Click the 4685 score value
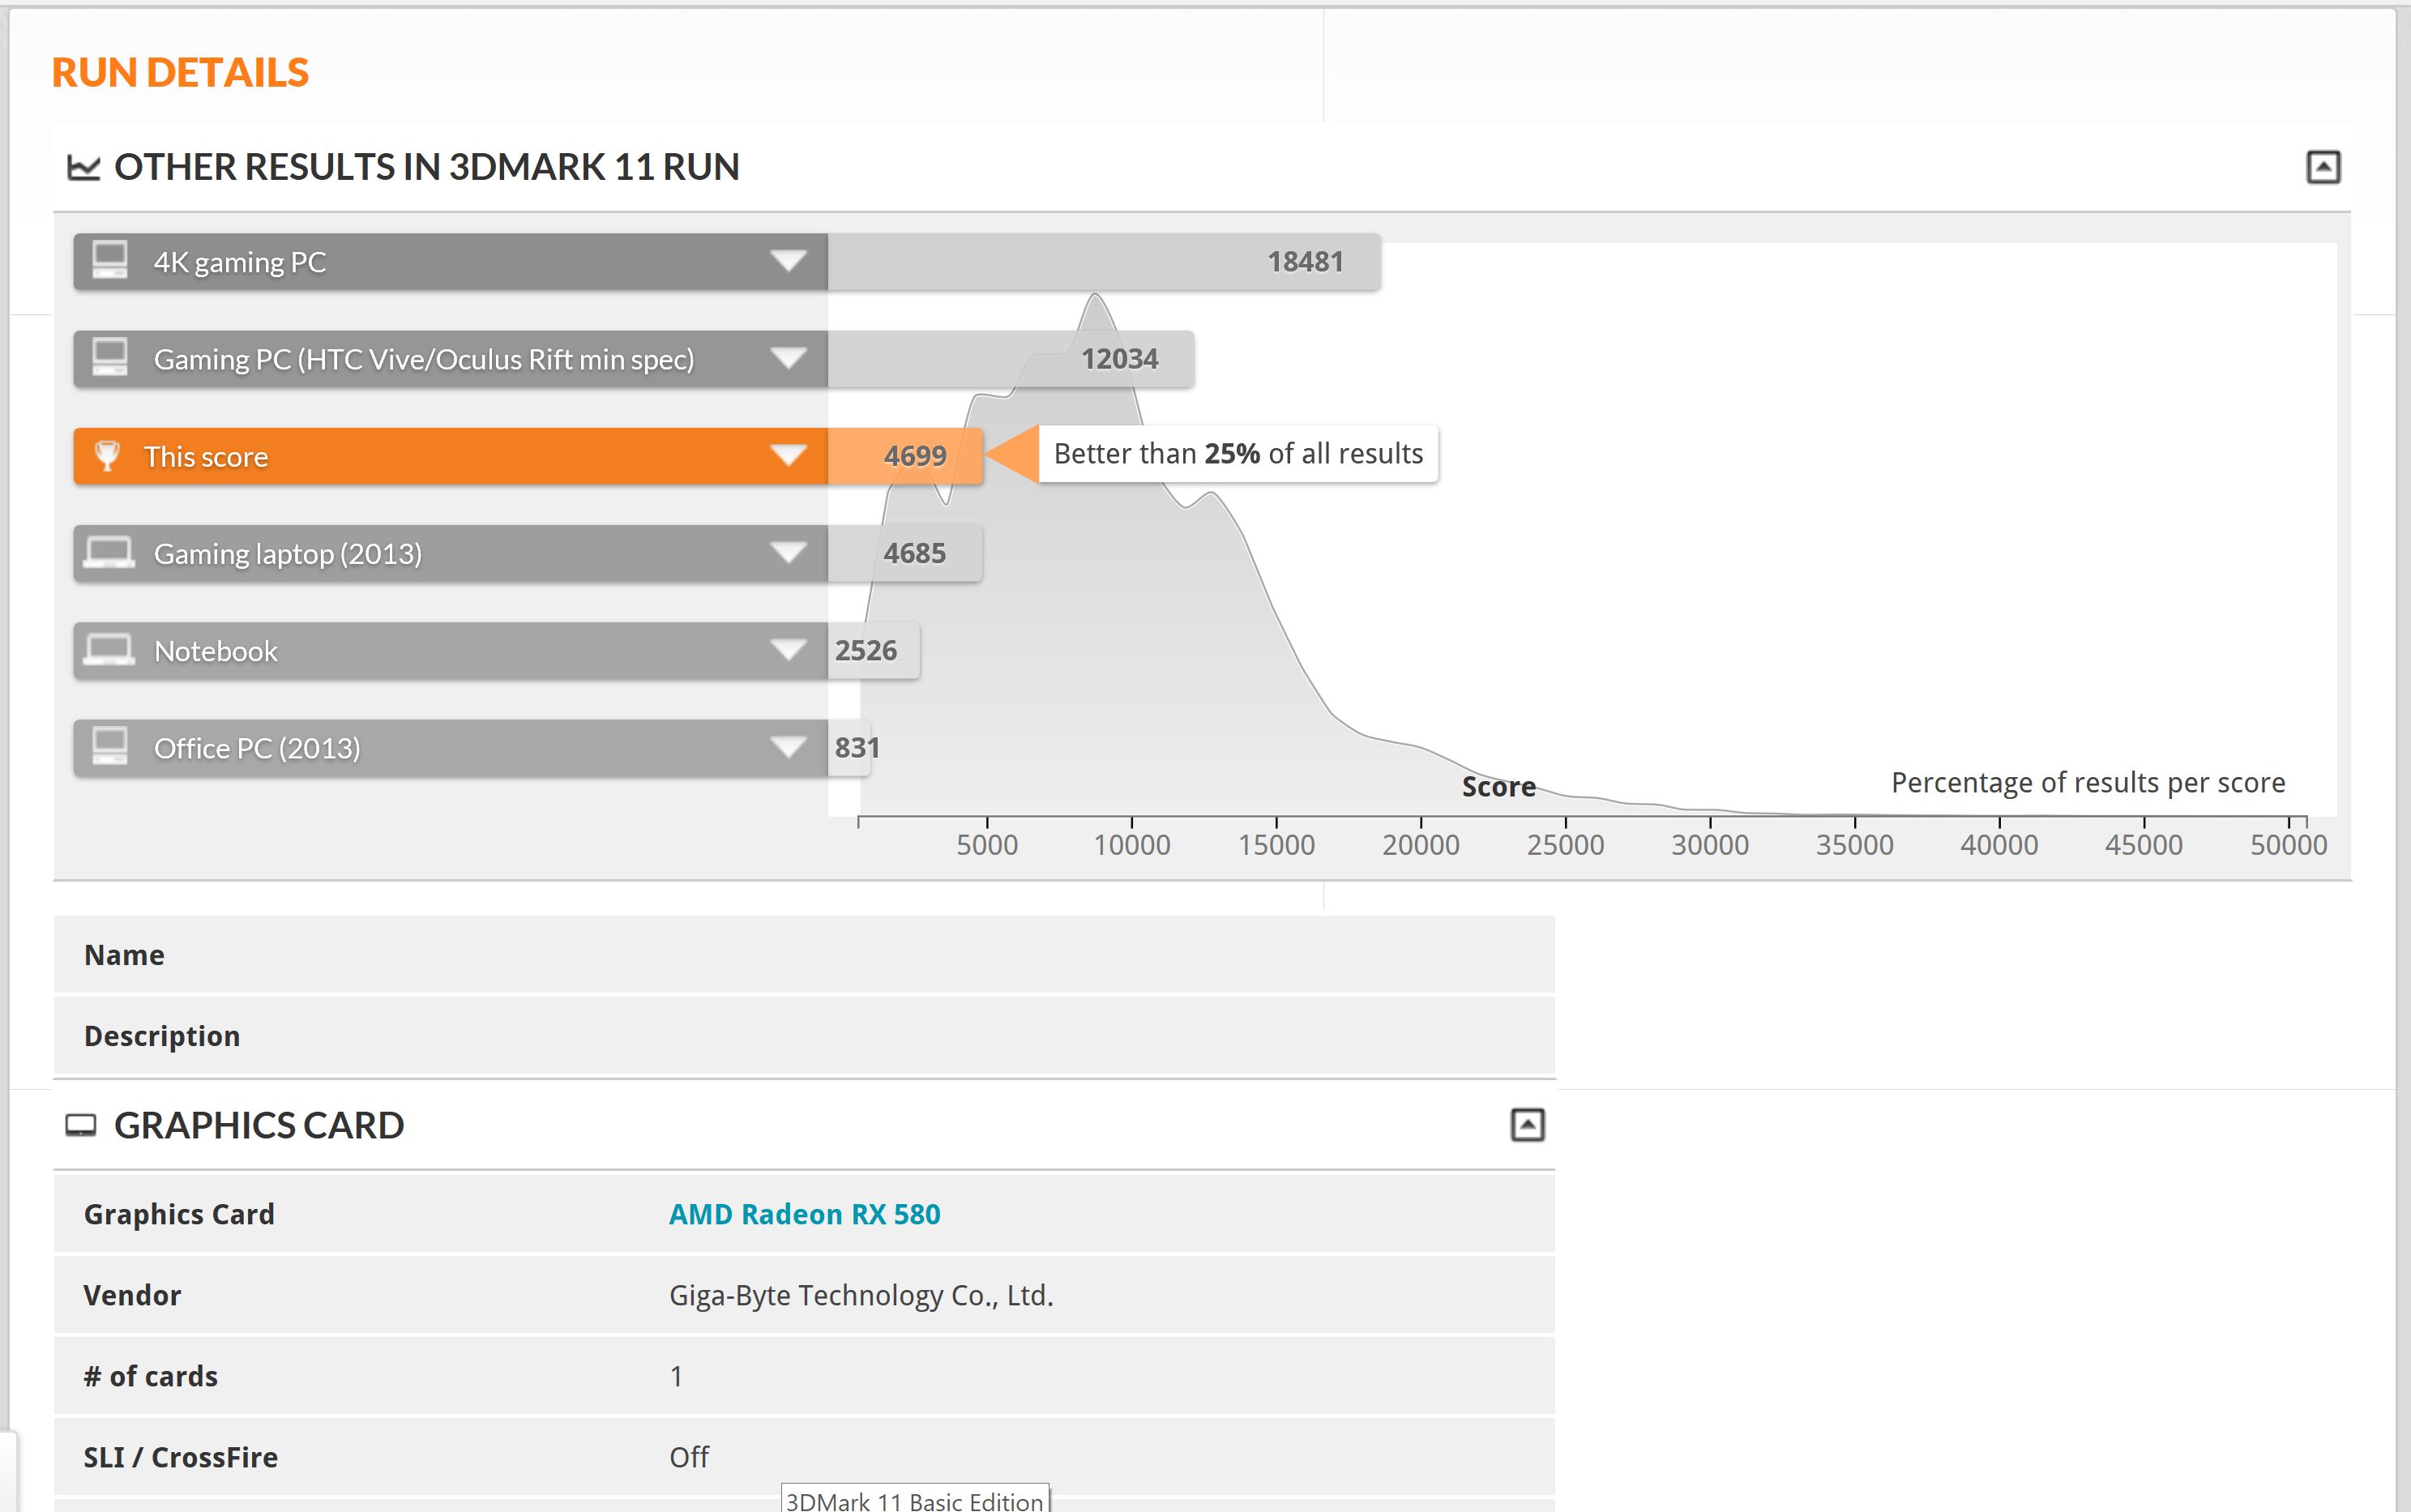Viewport: 2411px width, 1512px height. click(914, 553)
